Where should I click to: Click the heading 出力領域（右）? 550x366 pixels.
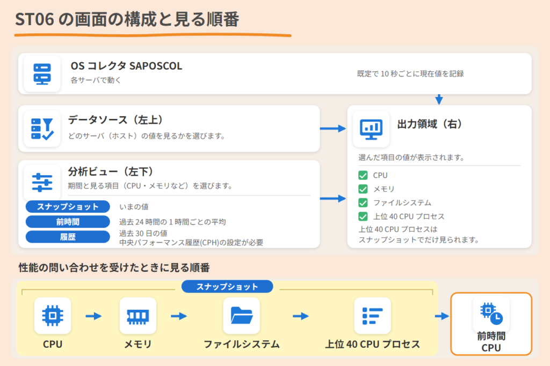[430, 124]
